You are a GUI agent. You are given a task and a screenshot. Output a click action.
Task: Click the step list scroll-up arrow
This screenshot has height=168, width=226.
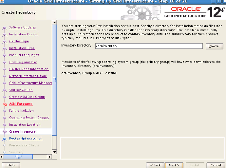coord(54,23)
